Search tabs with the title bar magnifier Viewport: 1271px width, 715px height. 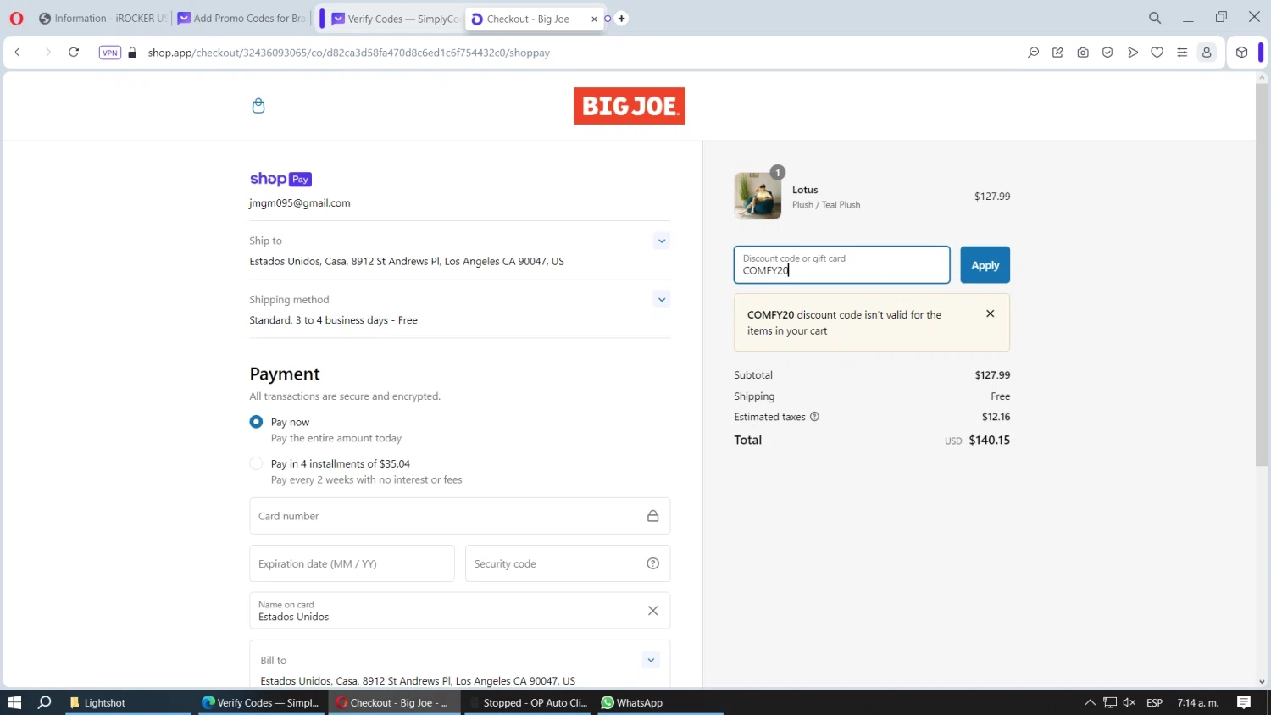click(x=1155, y=18)
